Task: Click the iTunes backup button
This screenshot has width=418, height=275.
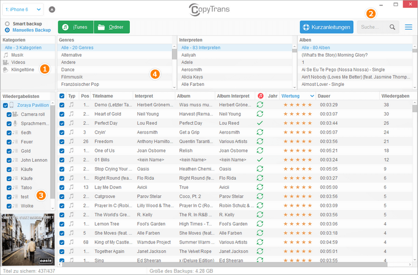Action: (76, 27)
